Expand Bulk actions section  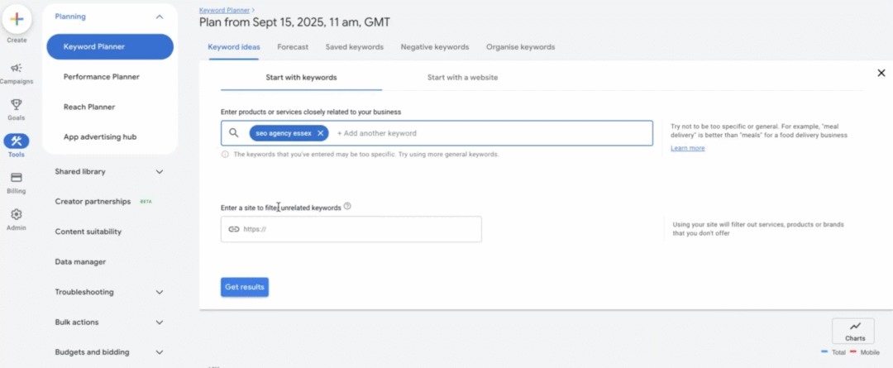pyautogui.click(x=160, y=323)
